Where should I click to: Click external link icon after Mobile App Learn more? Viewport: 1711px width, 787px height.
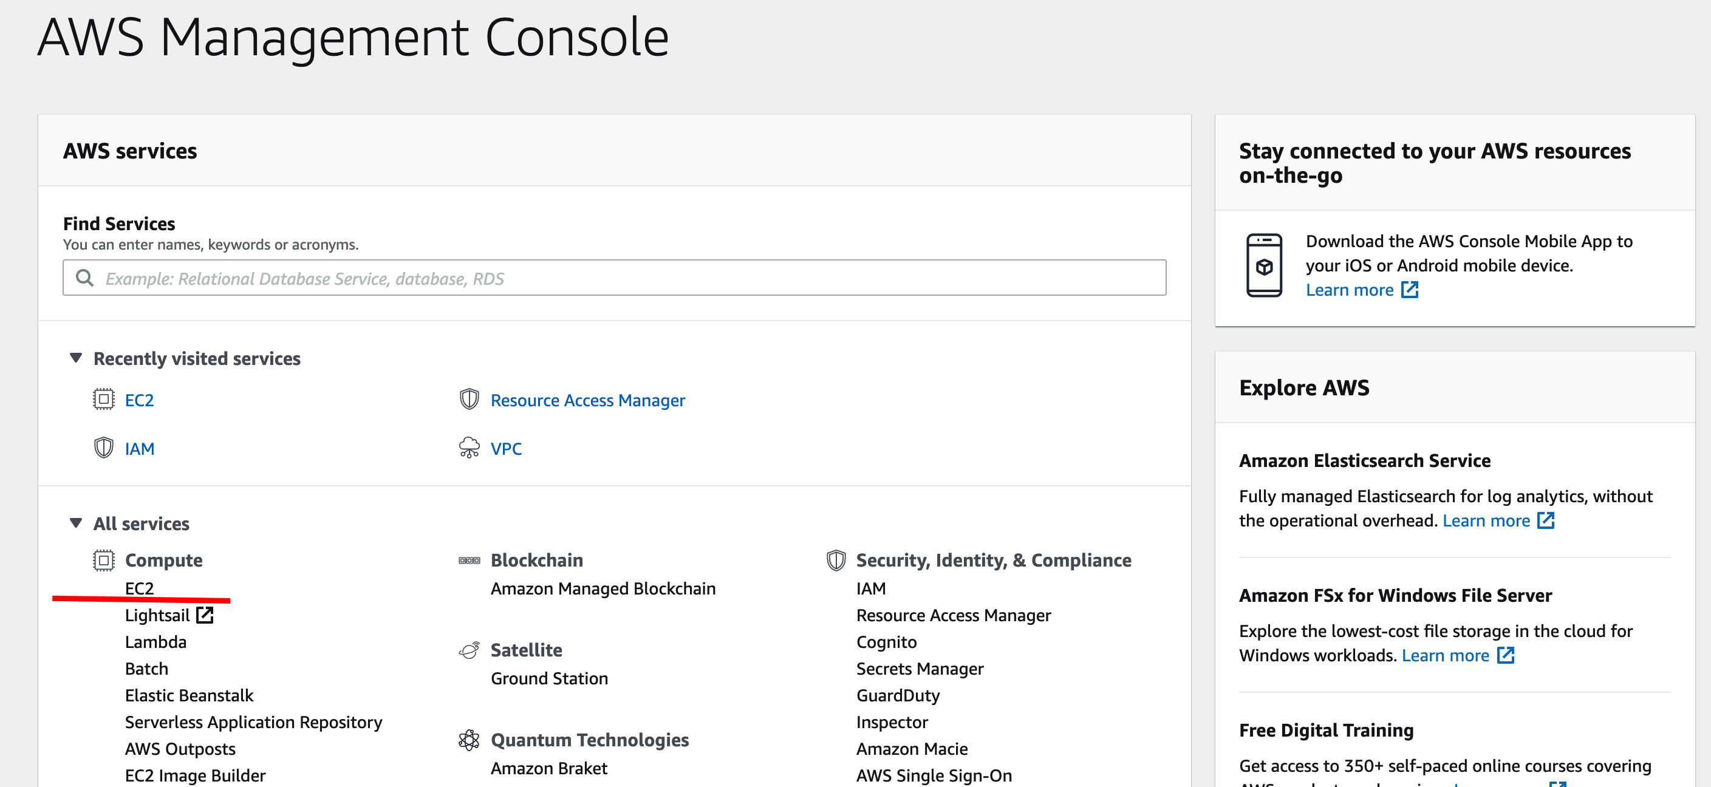coord(1410,290)
